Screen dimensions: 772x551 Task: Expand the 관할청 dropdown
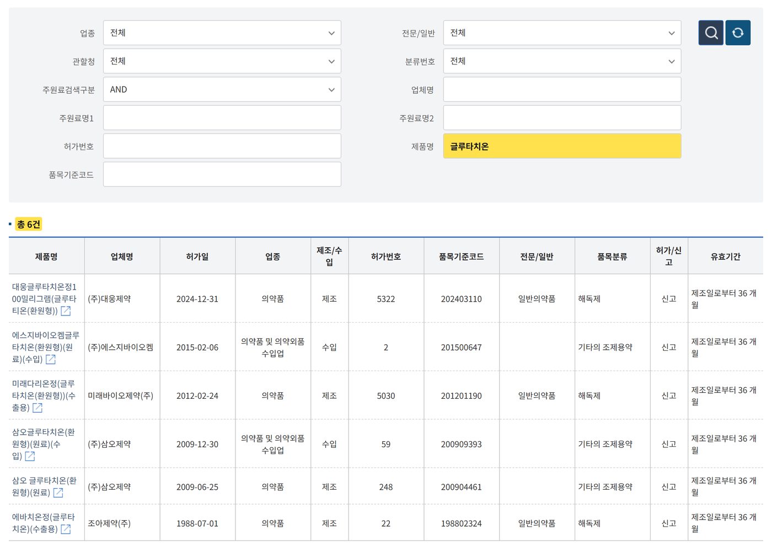click(222, 61)
